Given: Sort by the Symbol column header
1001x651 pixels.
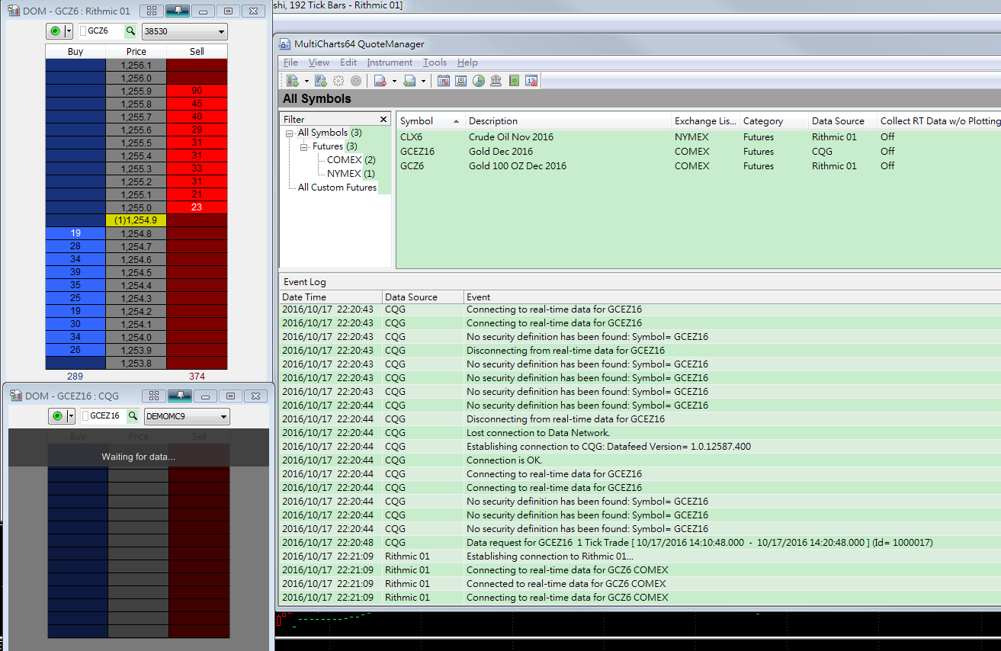Looking at the screenshot, I should (x=430, y=121).
